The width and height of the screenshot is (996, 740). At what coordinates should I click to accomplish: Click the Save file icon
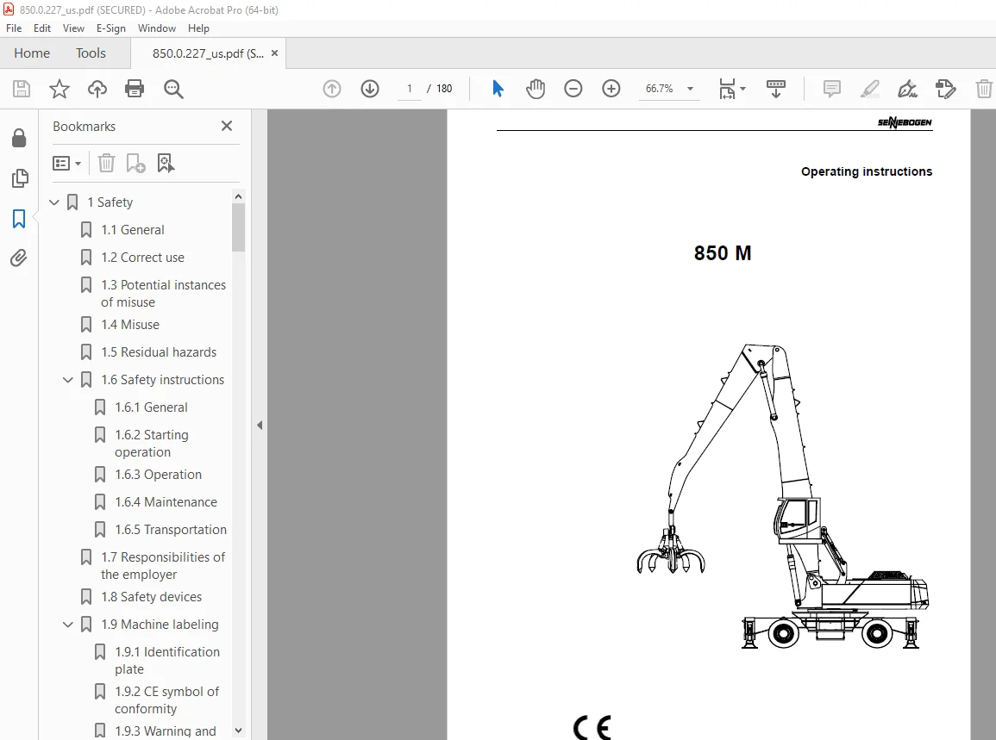tap(22, 89)
